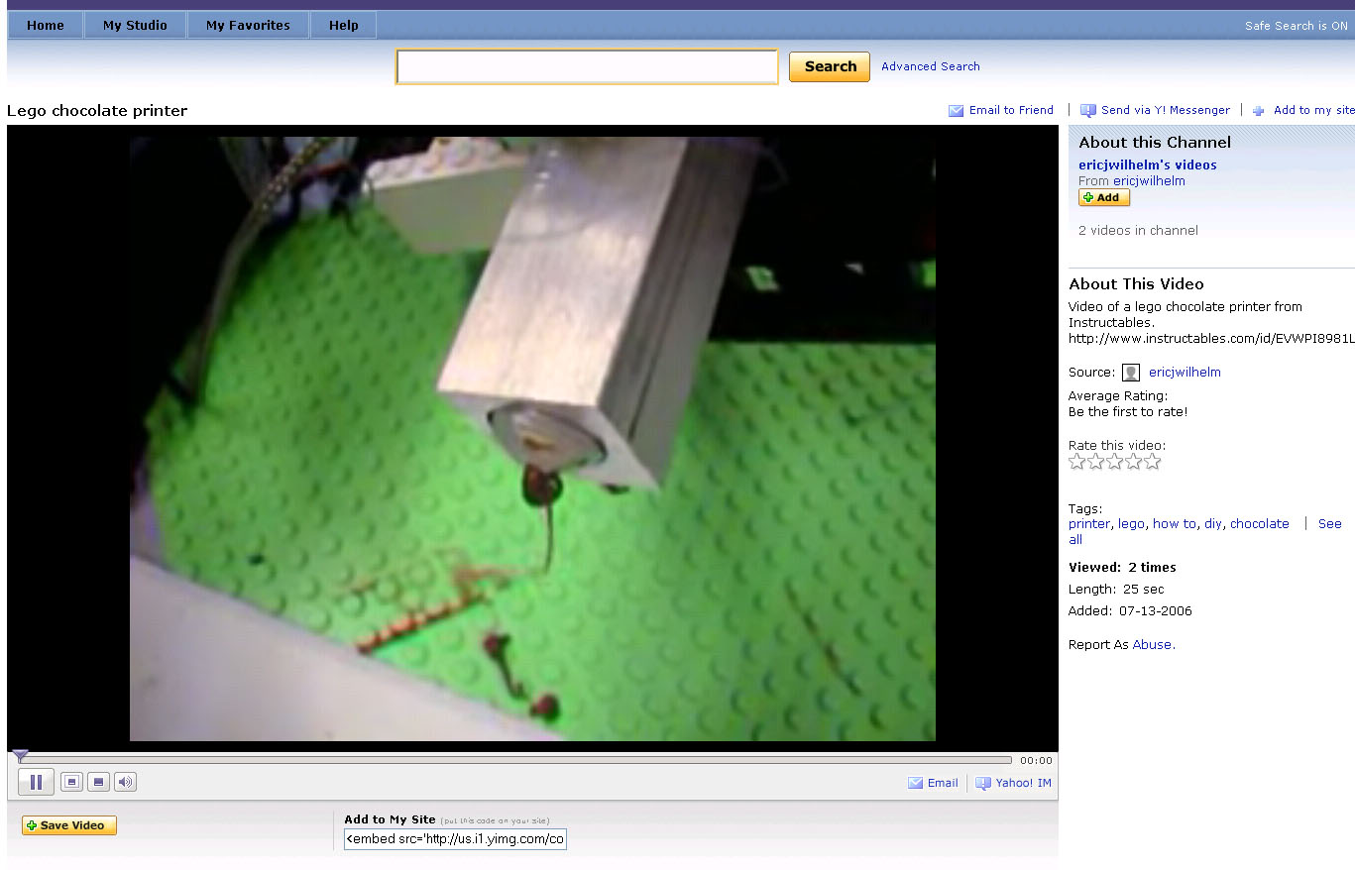Click the envelope icon beside Email to Friend
1355x870 pixels.
point(957,111)
